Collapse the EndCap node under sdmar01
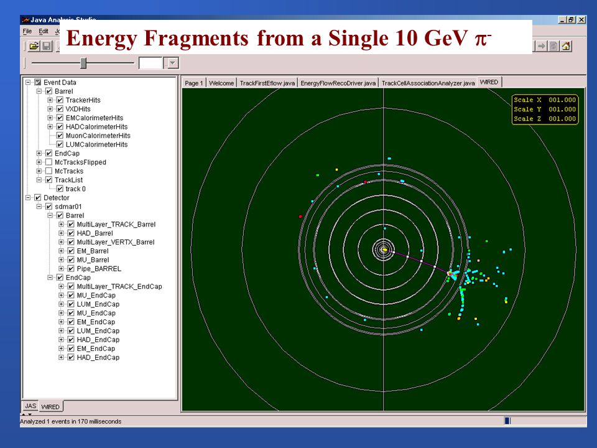This screenshot has height=448, width=597. pyautogui.click(x=50, y=278)
